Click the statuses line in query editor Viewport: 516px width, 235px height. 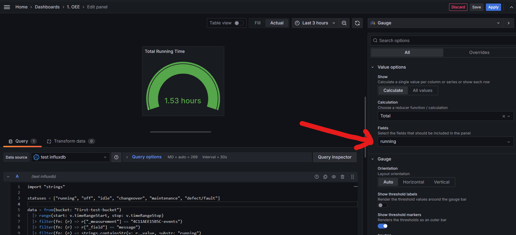tap(124, 198)
